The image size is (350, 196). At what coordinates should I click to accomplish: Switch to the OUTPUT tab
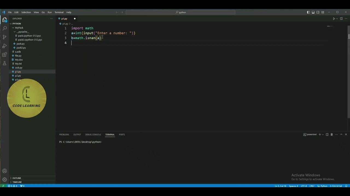(77, 134)
